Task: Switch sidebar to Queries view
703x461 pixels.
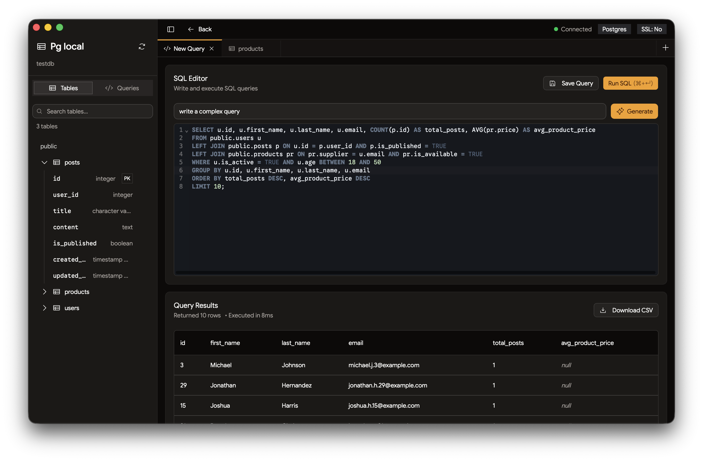Action: (122, 88)
